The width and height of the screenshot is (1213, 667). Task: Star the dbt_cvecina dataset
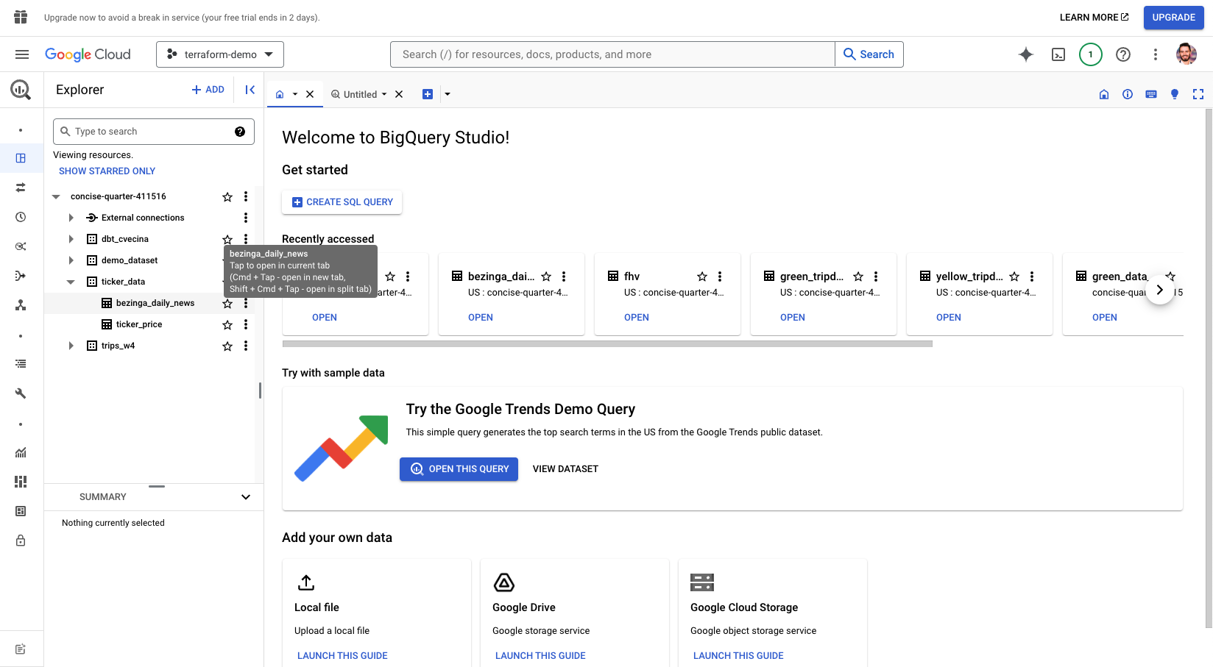pos(227,239)
